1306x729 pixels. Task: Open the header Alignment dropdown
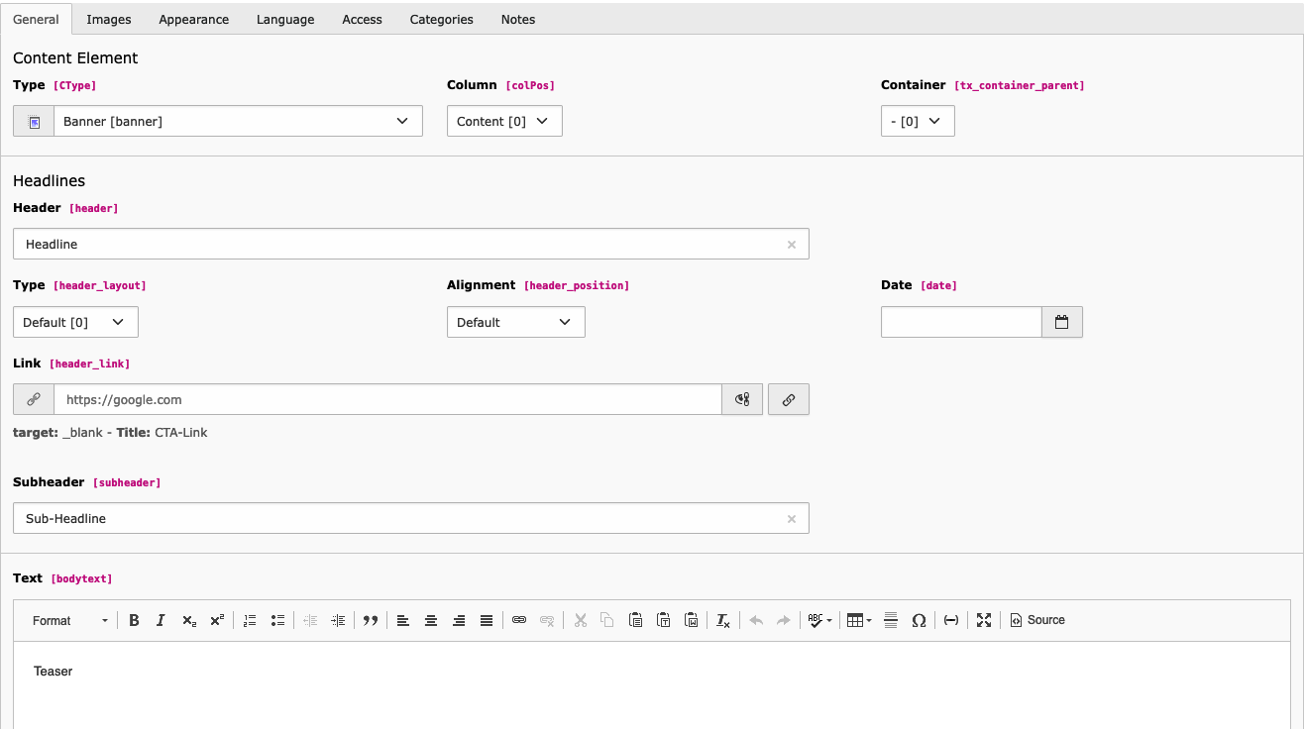point(515,322)
